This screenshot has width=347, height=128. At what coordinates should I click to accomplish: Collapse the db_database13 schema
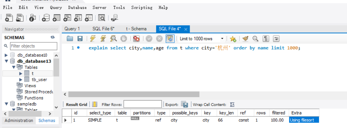click(6, 61)
